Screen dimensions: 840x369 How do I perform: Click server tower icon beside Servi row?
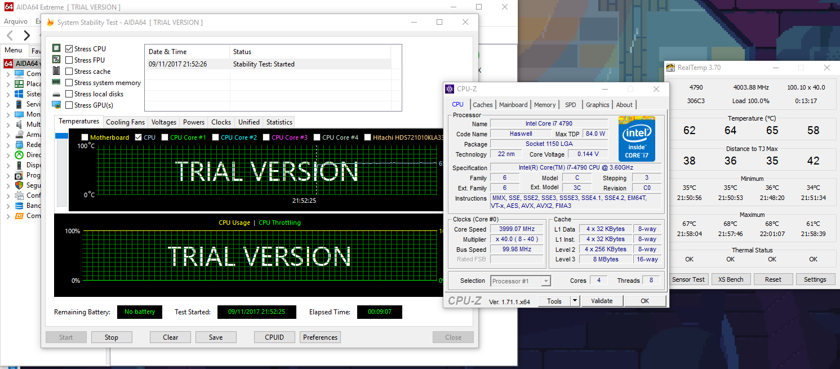tap(19, 104)
